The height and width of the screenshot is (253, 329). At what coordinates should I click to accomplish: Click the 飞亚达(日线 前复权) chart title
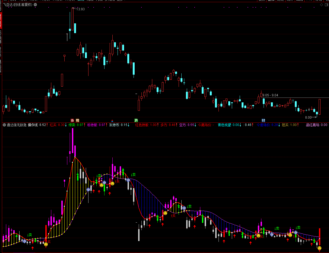(x=17, y=5)
